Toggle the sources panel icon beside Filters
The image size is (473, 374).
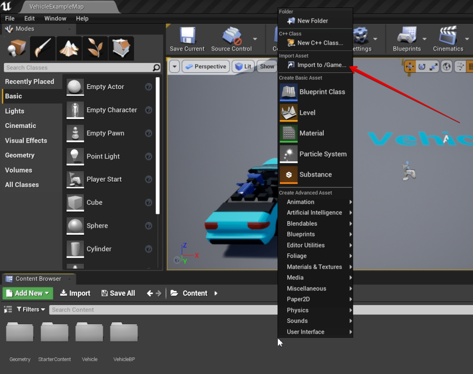click(8, 310)
